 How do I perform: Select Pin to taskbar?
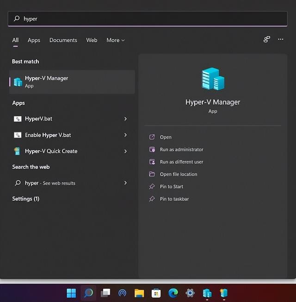[174, 199]
